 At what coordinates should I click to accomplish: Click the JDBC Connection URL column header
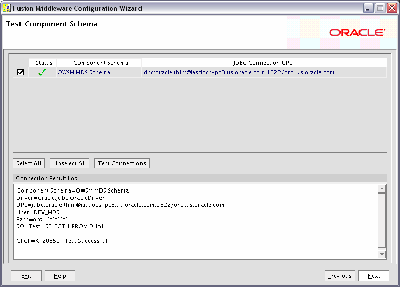tap(263, 63)
